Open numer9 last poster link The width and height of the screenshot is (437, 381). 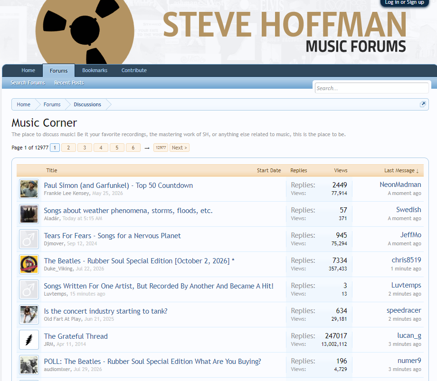409,361
